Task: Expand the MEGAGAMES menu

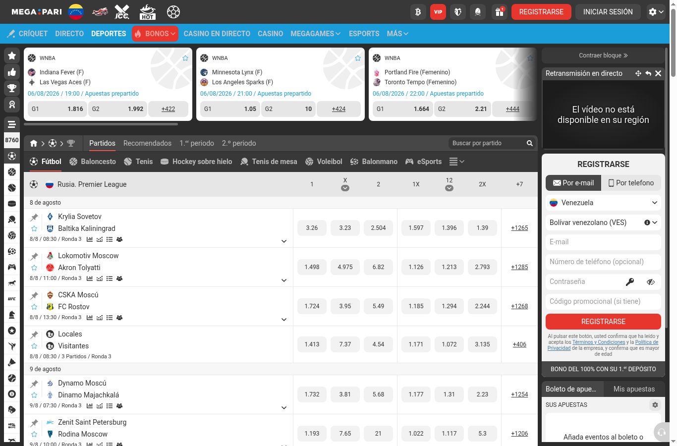Action: pos(316,34)
